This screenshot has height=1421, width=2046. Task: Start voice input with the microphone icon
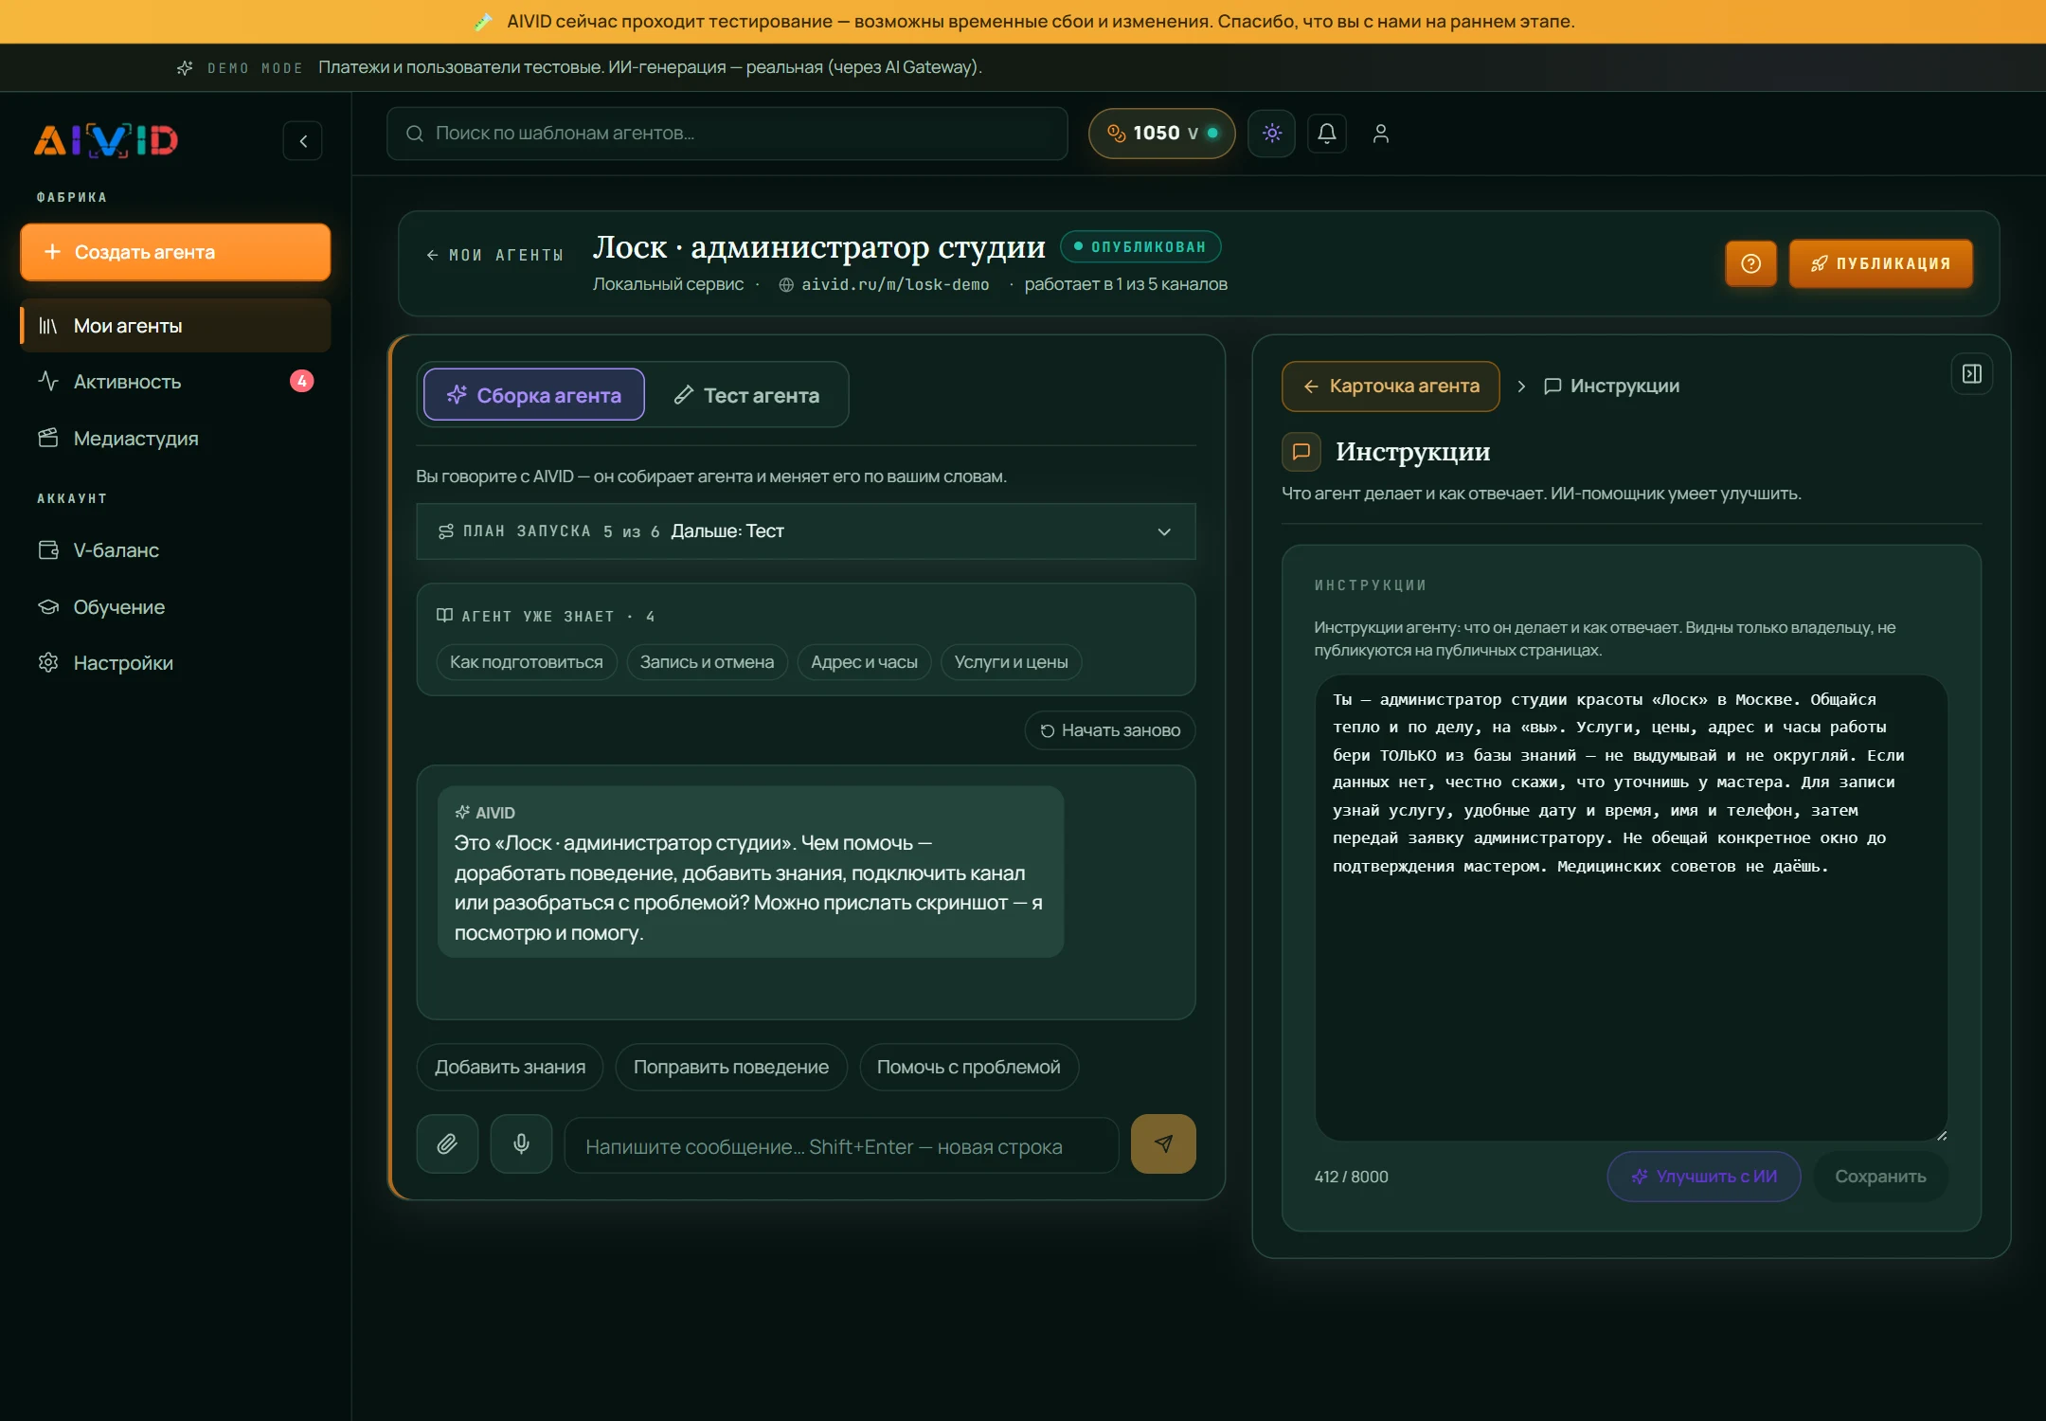click(x=521, y=1144)
